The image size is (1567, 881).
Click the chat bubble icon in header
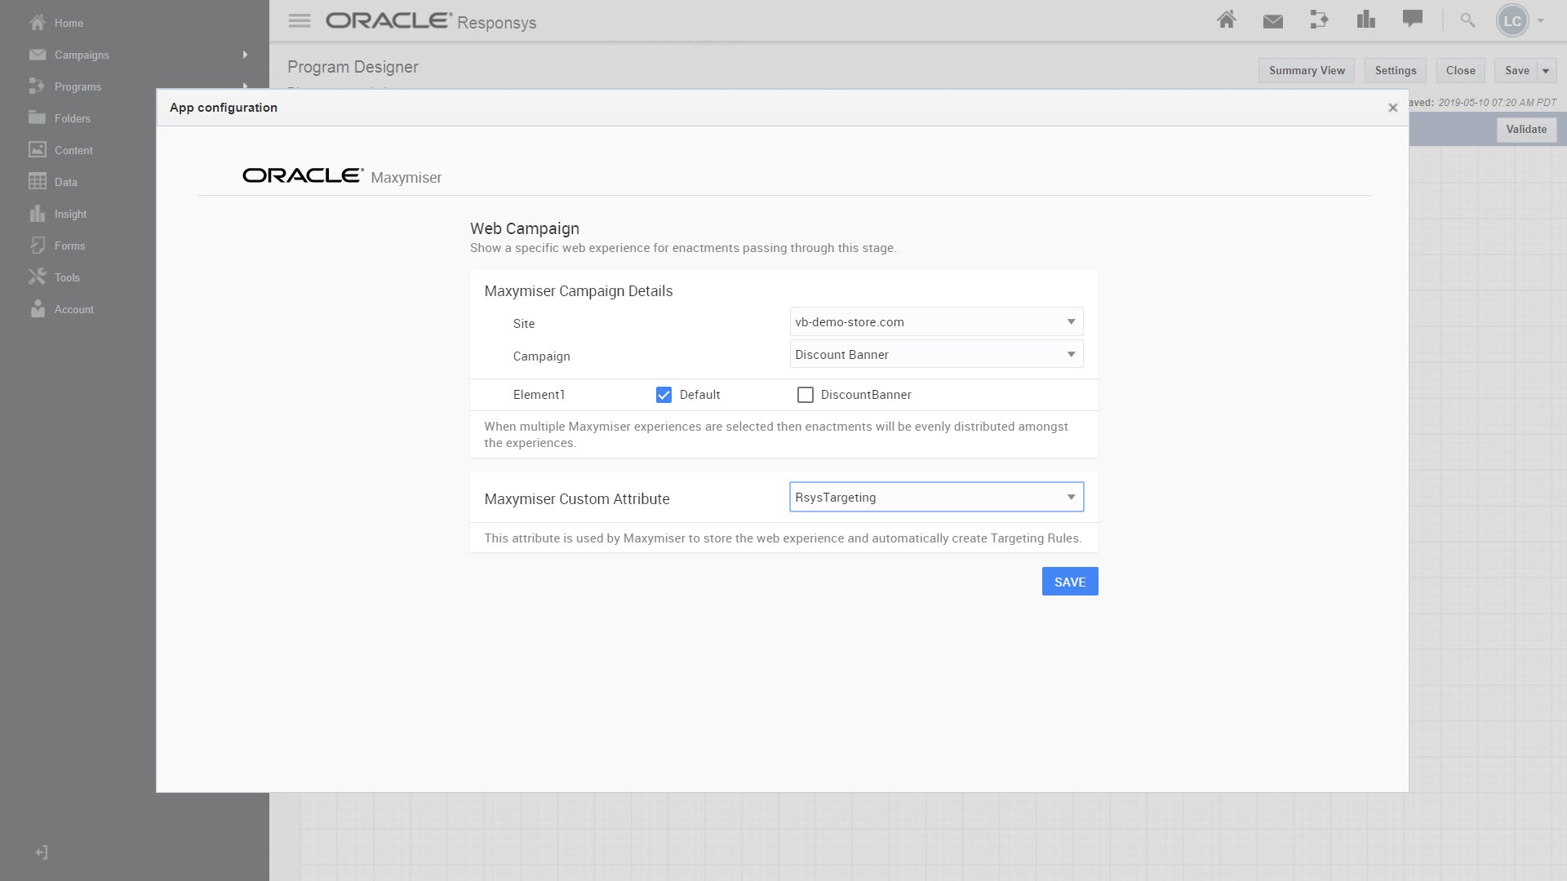(1412, 19)
